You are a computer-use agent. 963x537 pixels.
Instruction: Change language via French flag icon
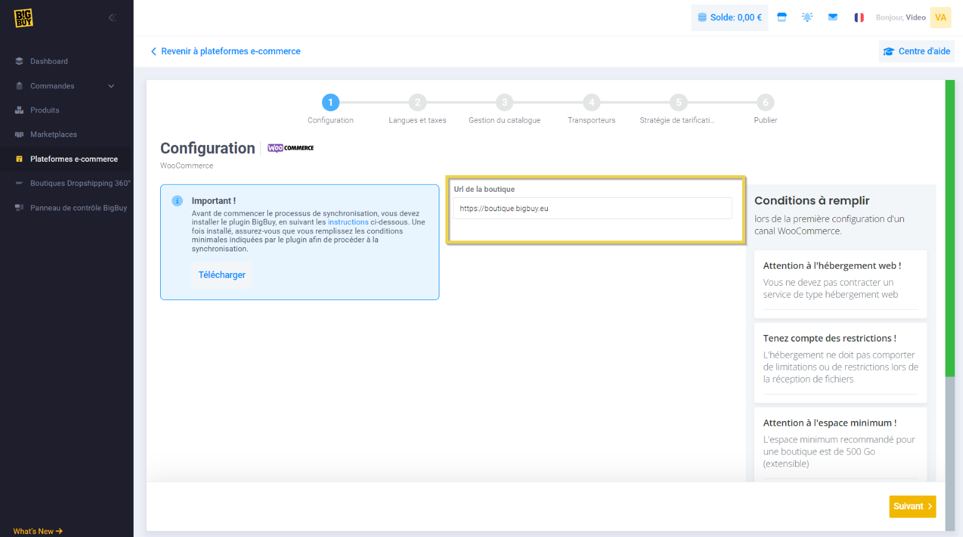[x=859, y=17]
